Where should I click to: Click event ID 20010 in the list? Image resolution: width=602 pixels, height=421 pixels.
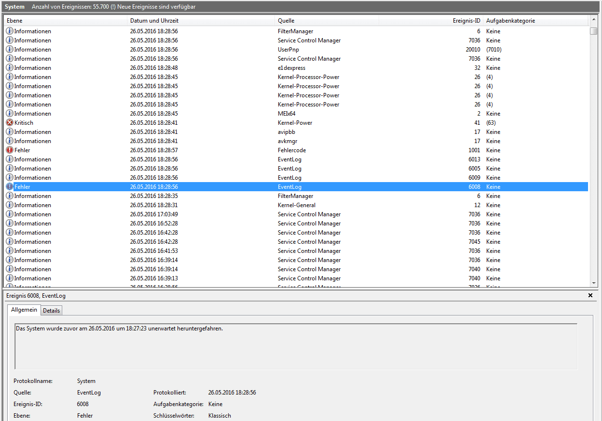coord(473,50)
